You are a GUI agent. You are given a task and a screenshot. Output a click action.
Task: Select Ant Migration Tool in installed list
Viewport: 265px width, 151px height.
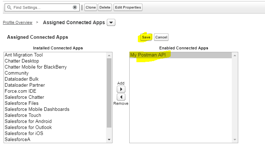(x=24, y=55)
